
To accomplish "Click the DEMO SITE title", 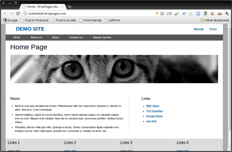I will pyautogui.click(x=30, y=29).
